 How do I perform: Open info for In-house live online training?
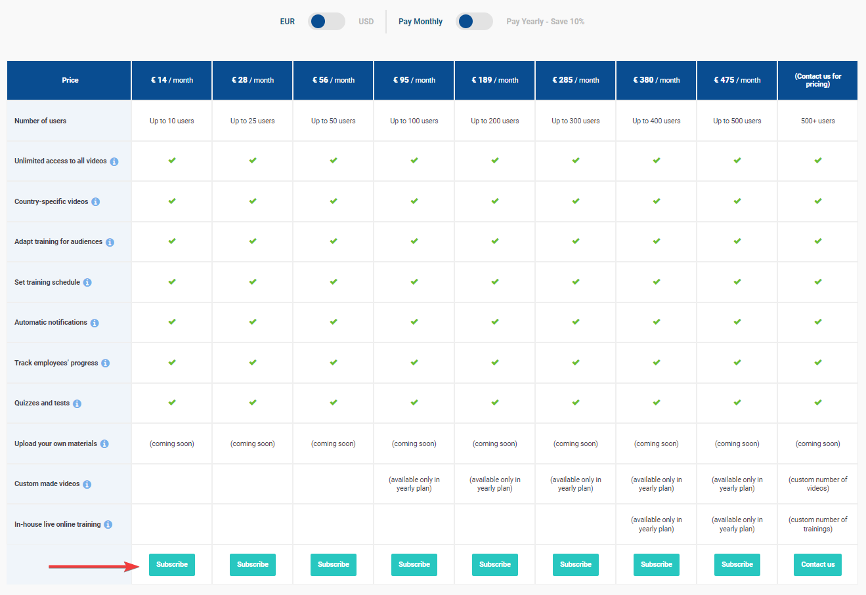coord(108,525)
